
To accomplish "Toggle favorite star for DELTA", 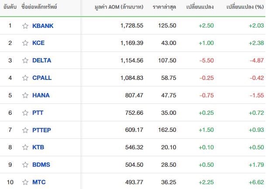I will [25, 60].
